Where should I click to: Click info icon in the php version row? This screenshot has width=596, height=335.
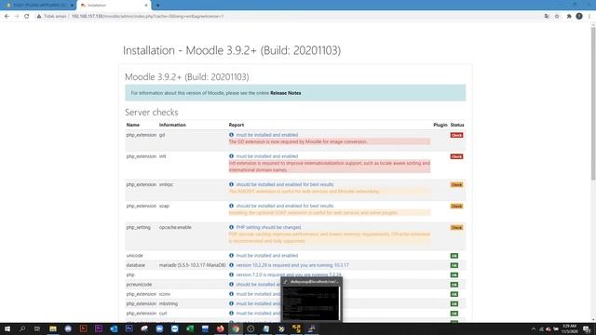click(231, 275)
